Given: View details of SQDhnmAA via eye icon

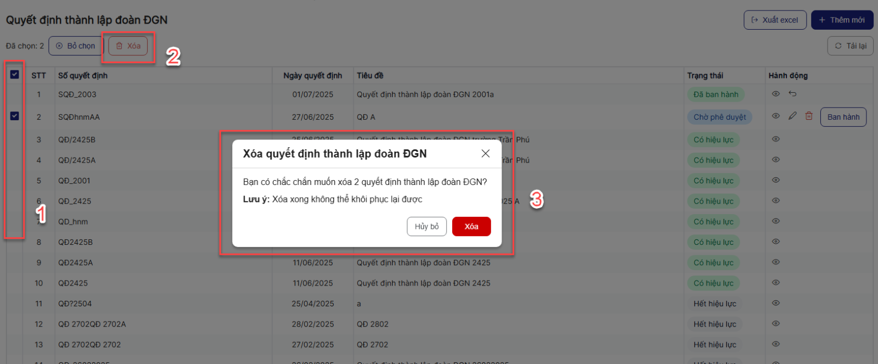Looking at the screenshot, I should (x=775, y=116).
